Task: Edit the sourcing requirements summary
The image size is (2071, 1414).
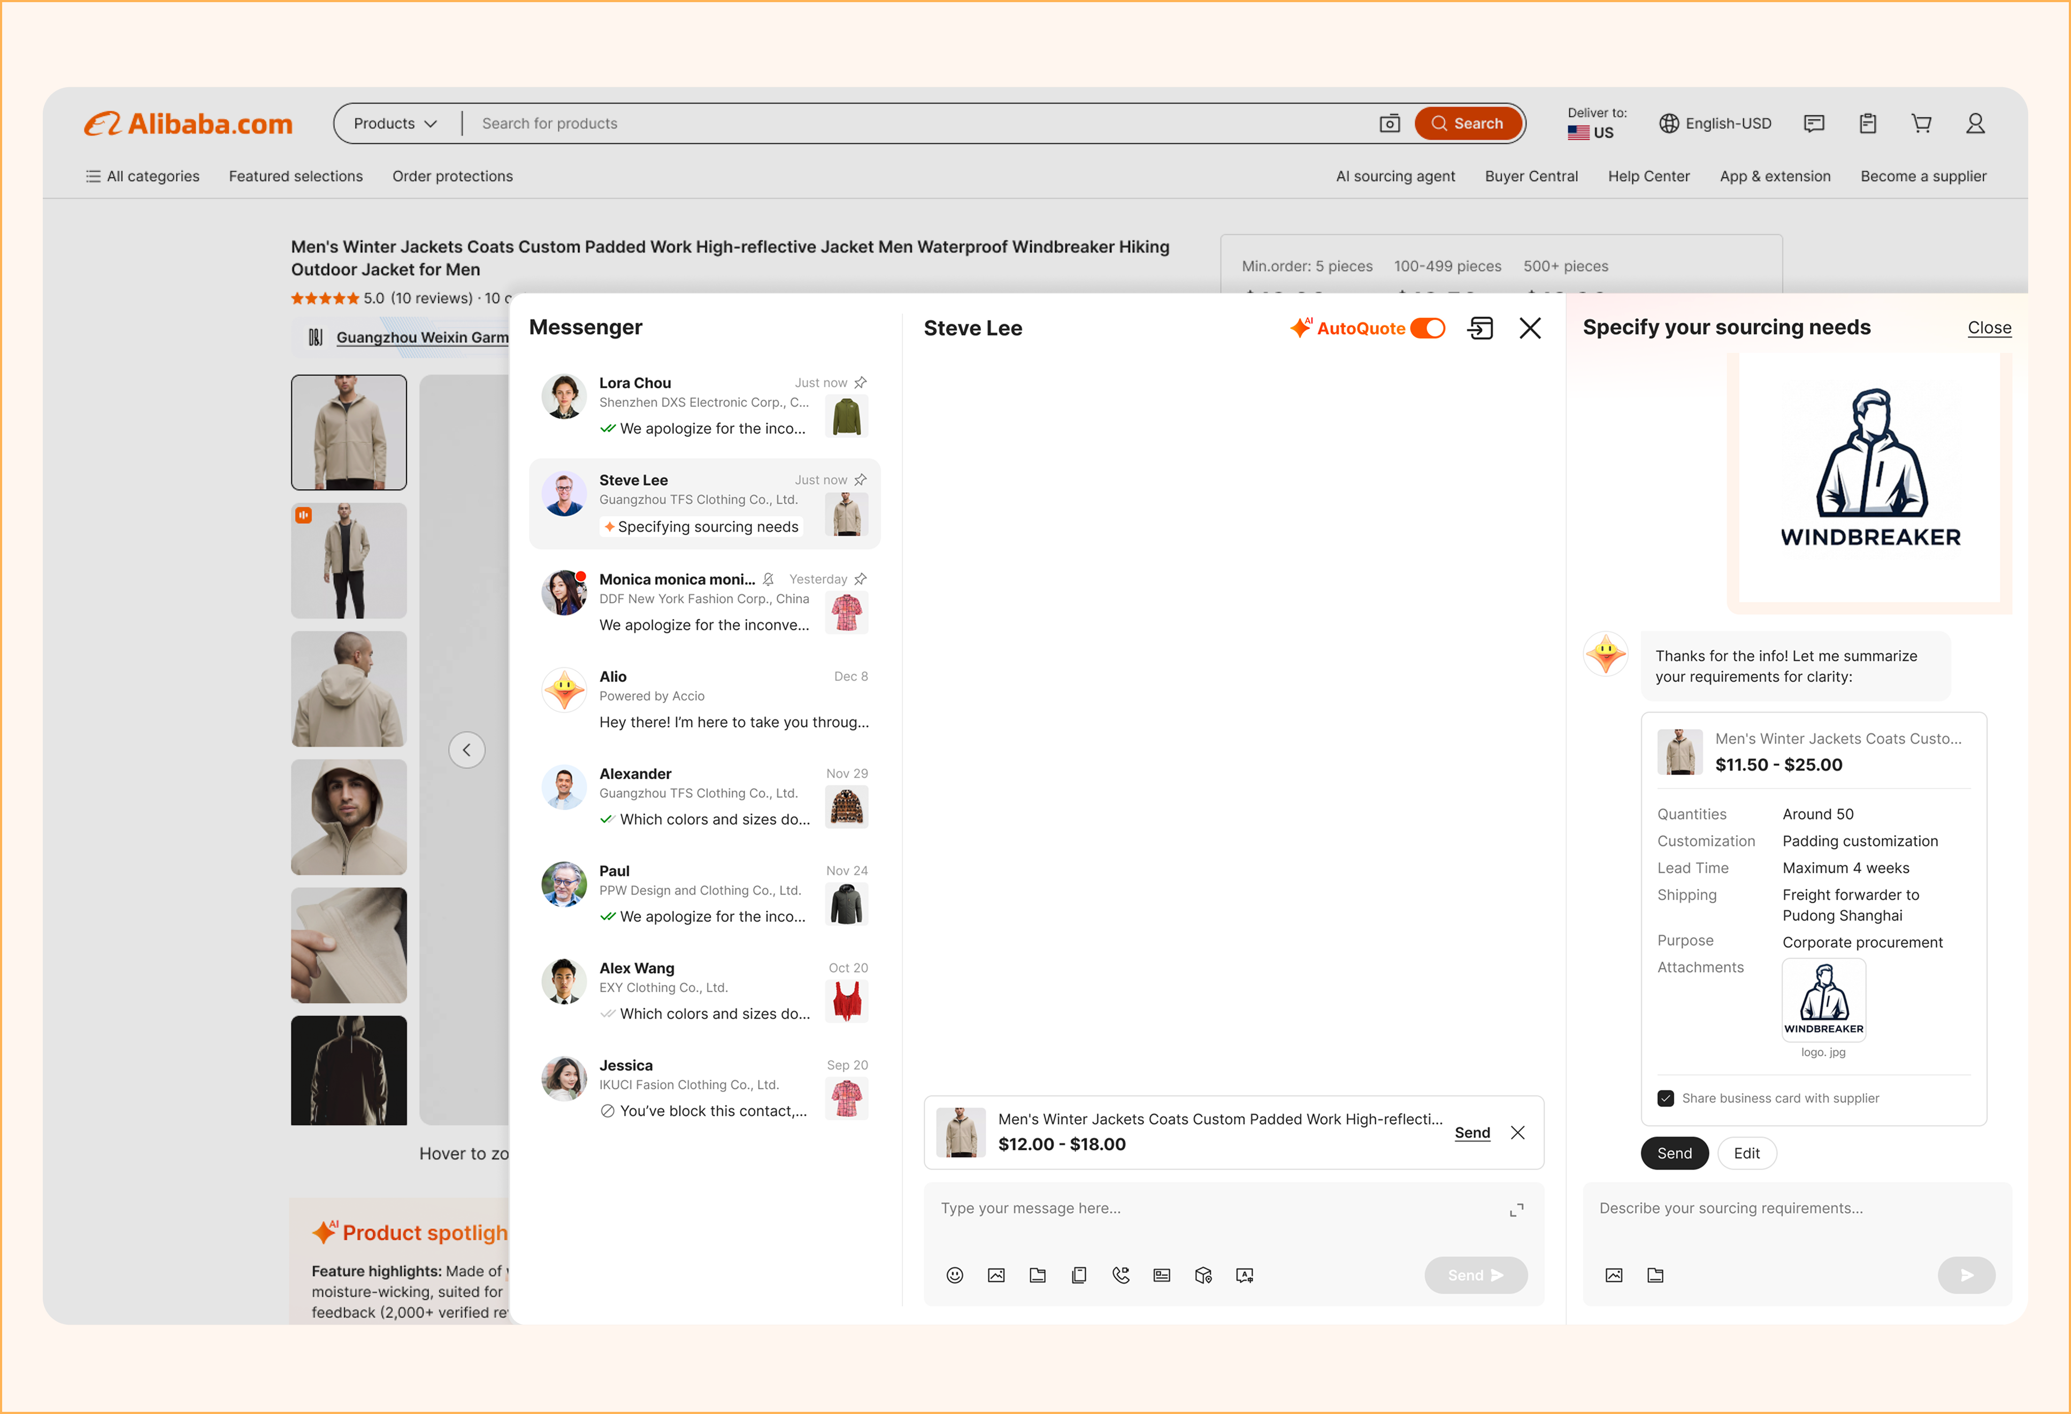Action: click(x=1747, y=1153)
